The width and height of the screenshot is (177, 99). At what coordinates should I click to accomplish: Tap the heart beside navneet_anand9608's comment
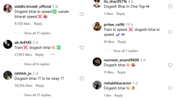pos(170,65)
